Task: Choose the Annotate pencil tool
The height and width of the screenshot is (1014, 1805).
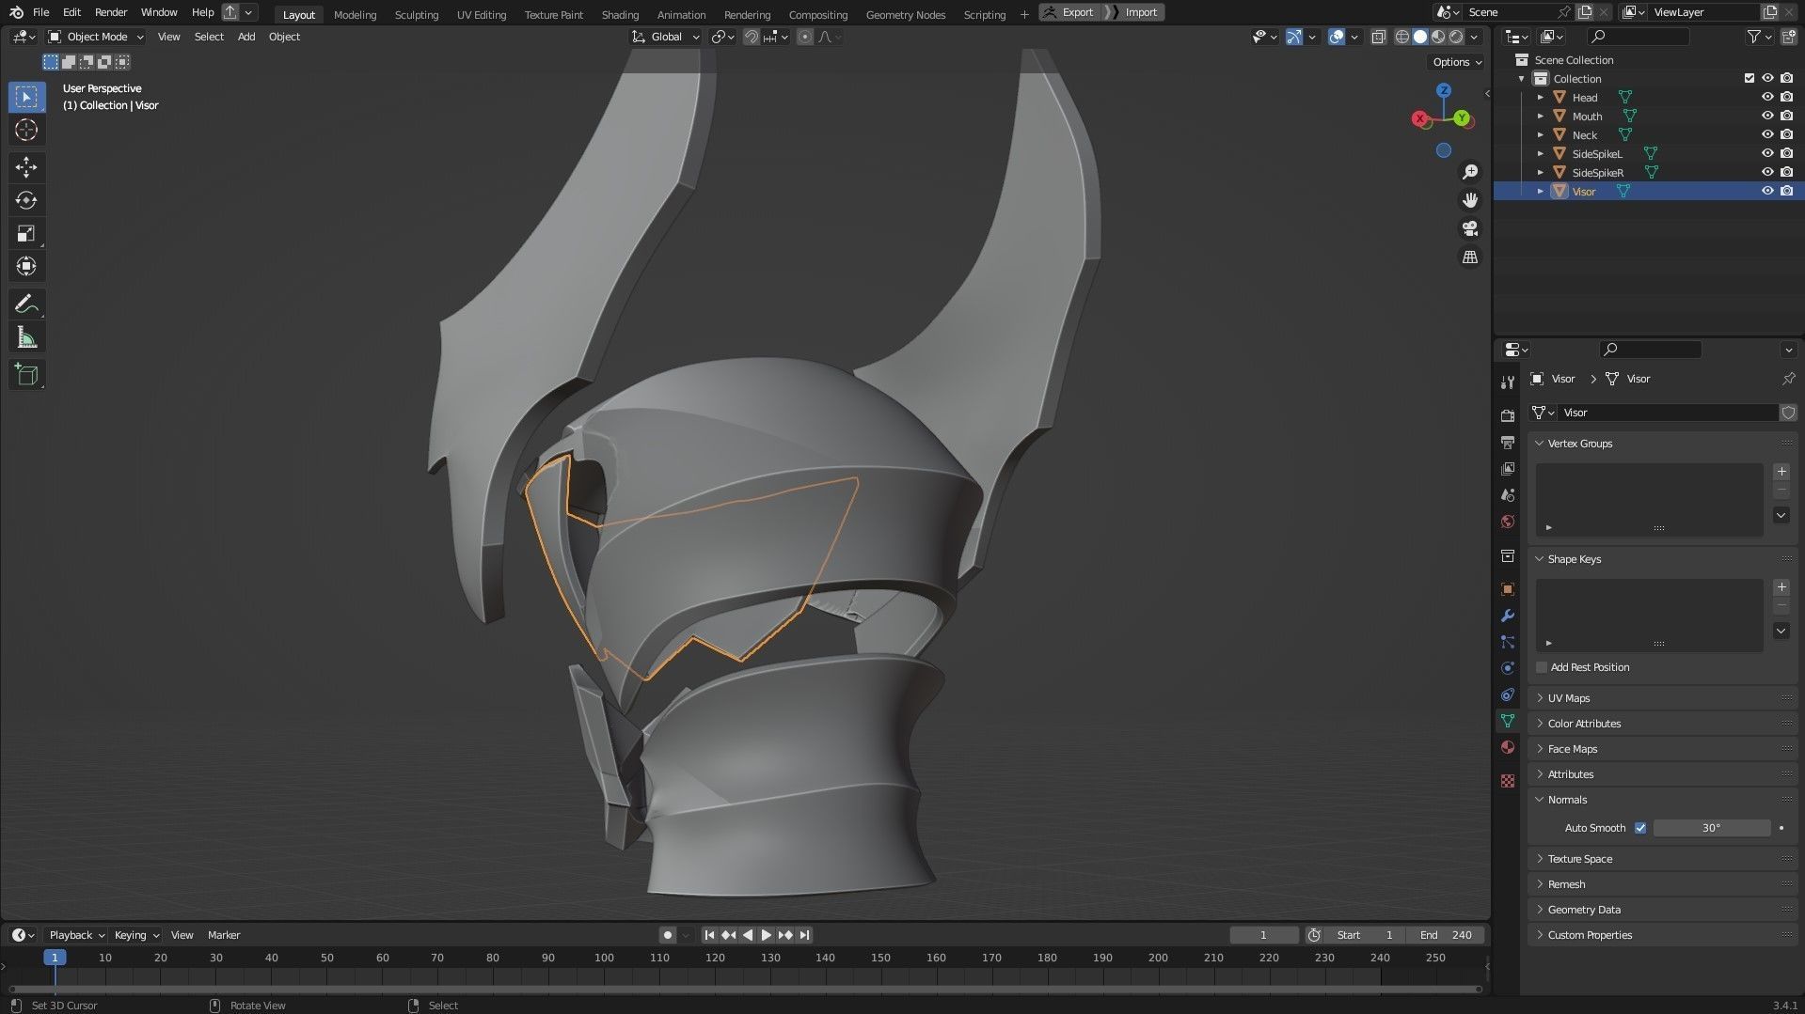Action: [x=26, y=304]
